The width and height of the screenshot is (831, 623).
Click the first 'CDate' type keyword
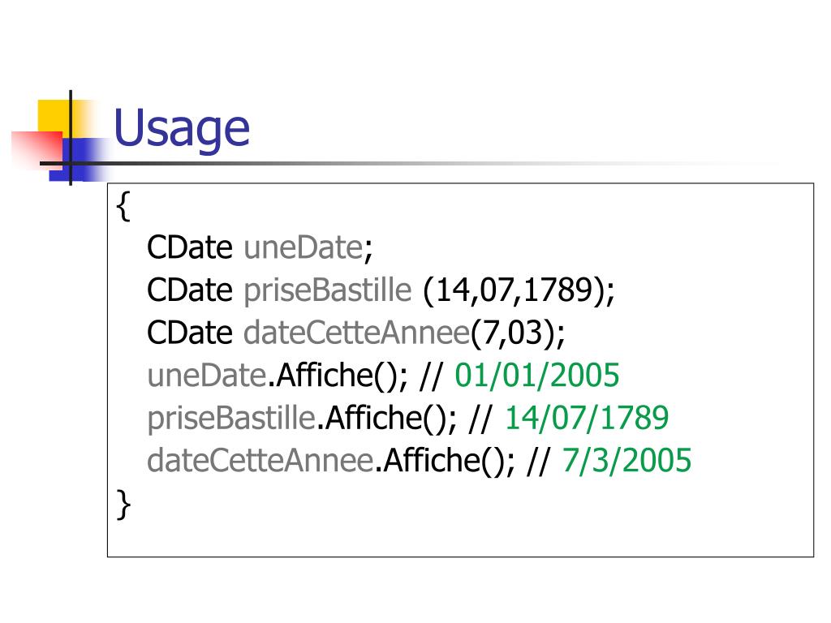pyautogui.click(x=190, y=247)
